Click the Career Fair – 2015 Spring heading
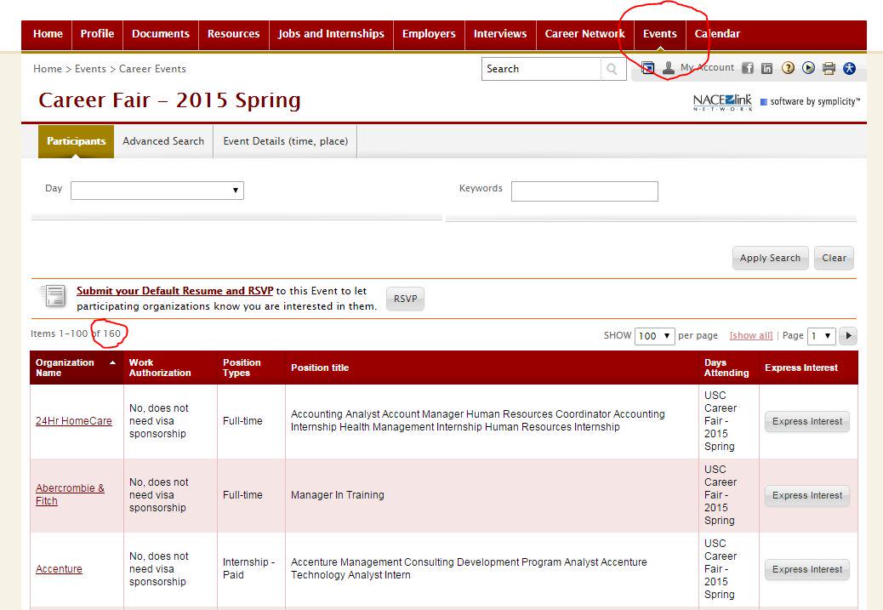883x610 pixels. pyautogui.click(x=169, y=100)
